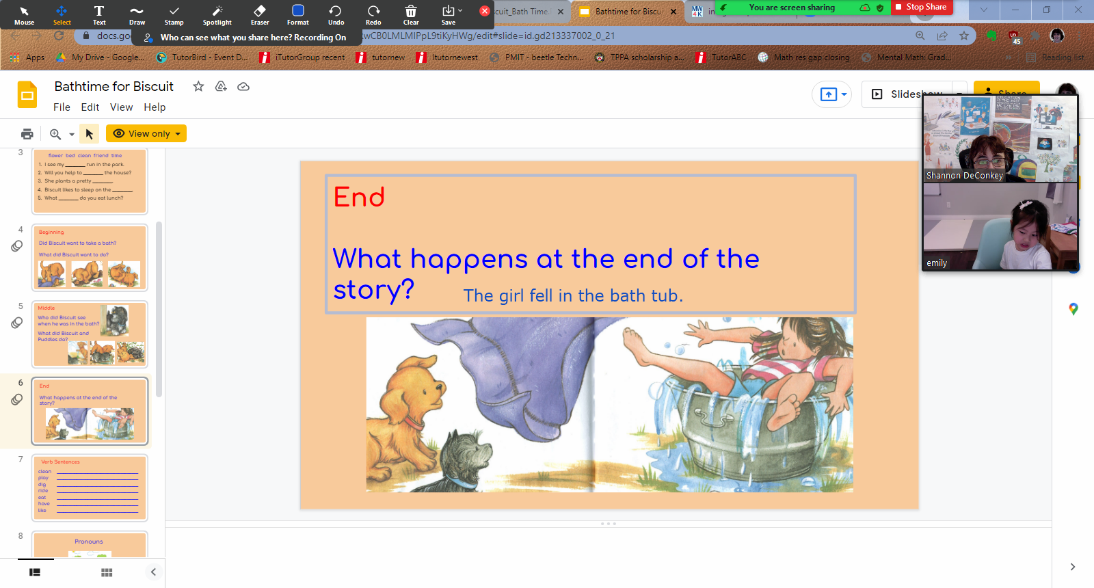Star the Bathtime for Biscuit presentation

click(x=198, y=86)
